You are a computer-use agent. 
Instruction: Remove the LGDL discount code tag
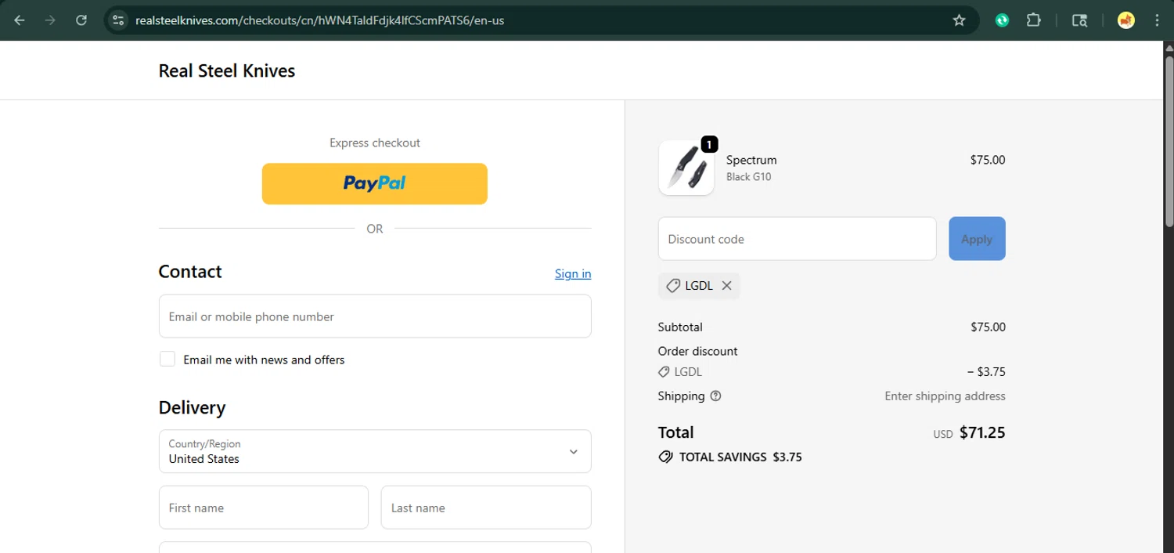pyautogui.click(x=726, y=286)
